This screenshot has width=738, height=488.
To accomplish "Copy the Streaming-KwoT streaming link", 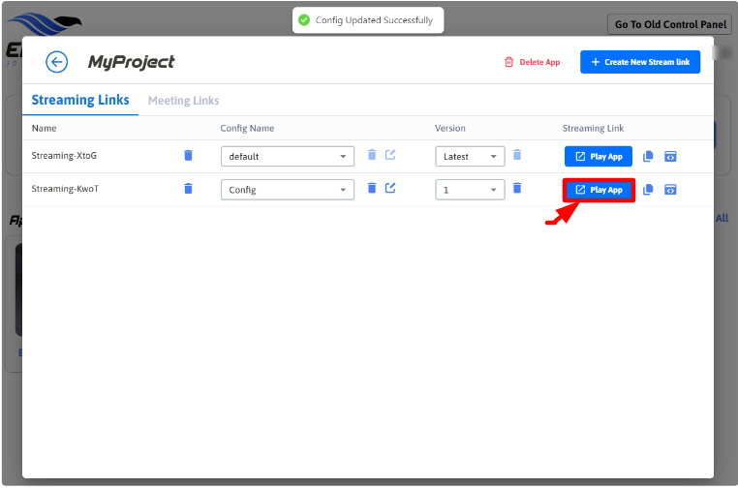I will tap(649, 190).
